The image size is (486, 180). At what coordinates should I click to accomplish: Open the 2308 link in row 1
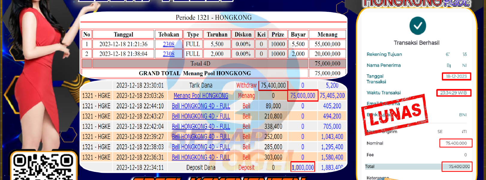pyautogui.click(x=168, y=44)
